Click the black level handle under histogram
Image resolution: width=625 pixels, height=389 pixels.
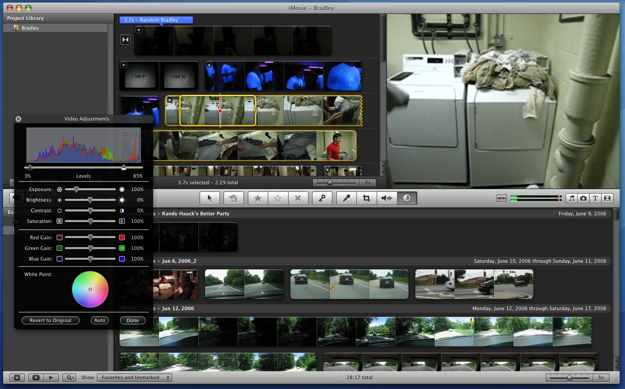pos(30,167)
